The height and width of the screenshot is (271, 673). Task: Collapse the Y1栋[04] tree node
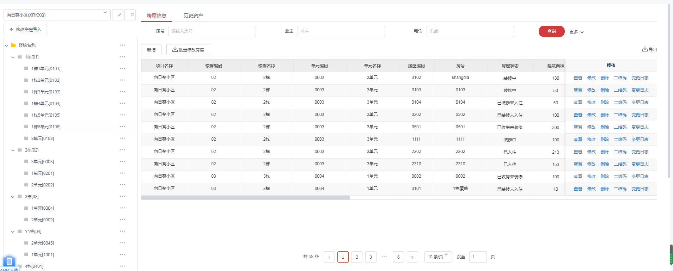(13, 232)
